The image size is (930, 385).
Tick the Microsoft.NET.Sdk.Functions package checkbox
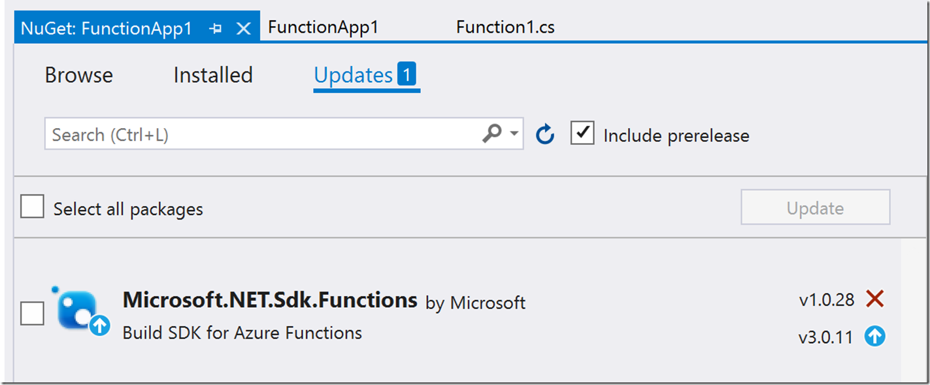coord(32,313)
